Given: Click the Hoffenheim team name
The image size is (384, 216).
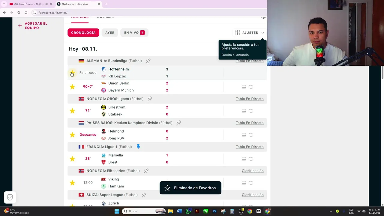Looking at the screenshot, I should coord(118,69).
